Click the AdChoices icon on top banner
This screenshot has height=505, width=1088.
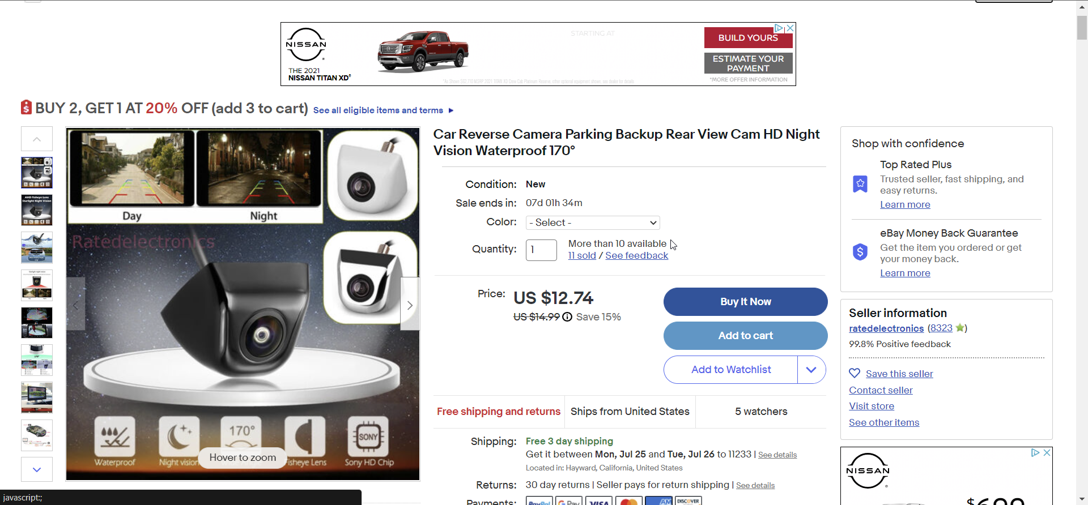coord(779,28)
